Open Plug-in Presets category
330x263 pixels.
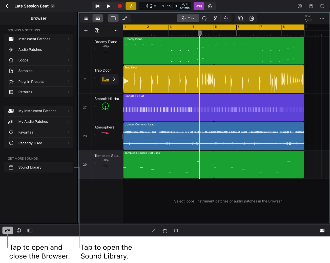pyautogui.click(x=39, y=82)
